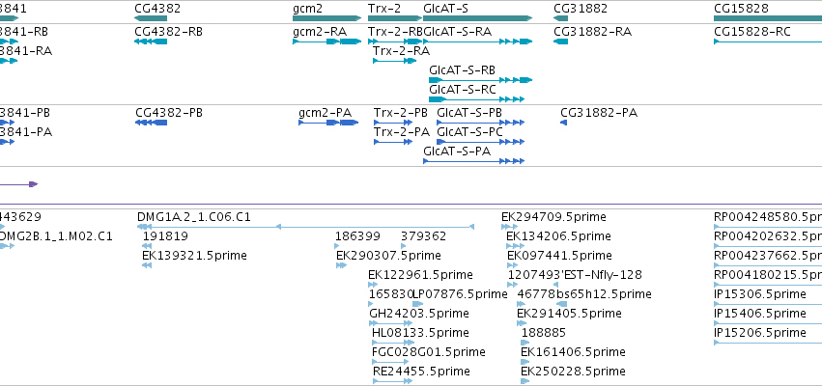Open the IP15206.5prime EST label
The image size is (822, 386).
click(760, 334)
